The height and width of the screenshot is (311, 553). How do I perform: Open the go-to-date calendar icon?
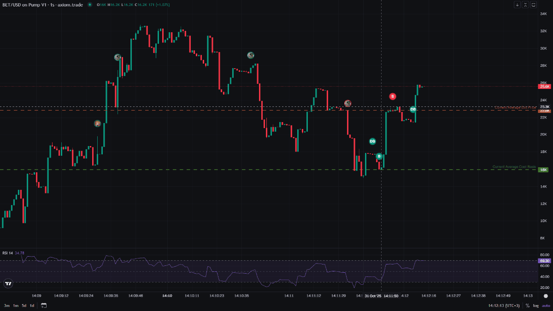click(x=44, y=305)
